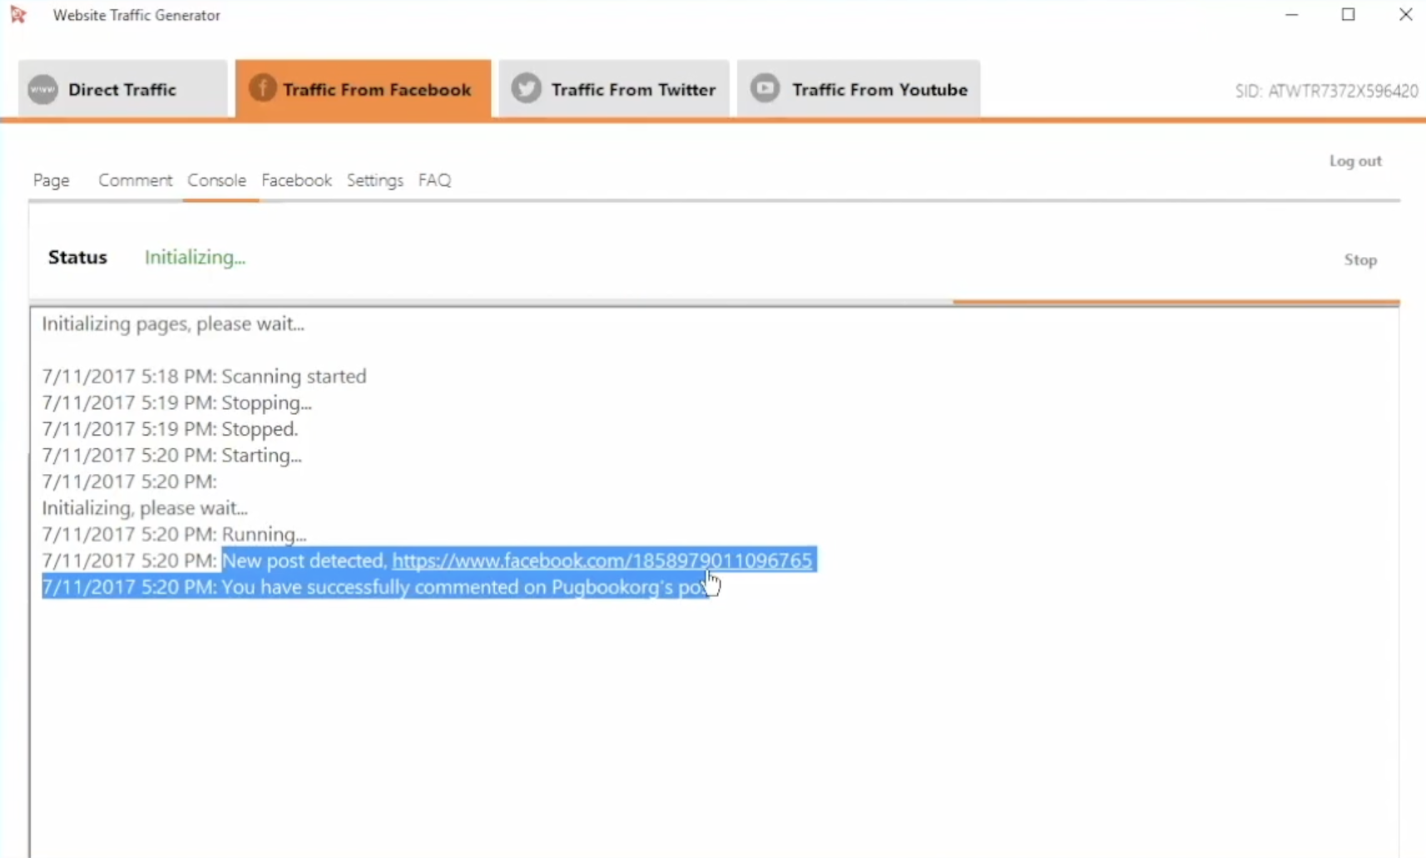The height and width of the screenshot is (858, 1426).
Task: Minimize the application window
Action: coord(1291,15)
